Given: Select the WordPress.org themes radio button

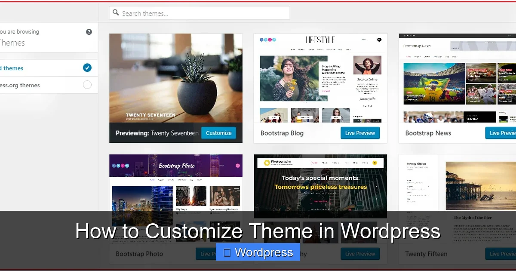Looking at the screenshot, I should pyautogui.click(x=87, y=85).
